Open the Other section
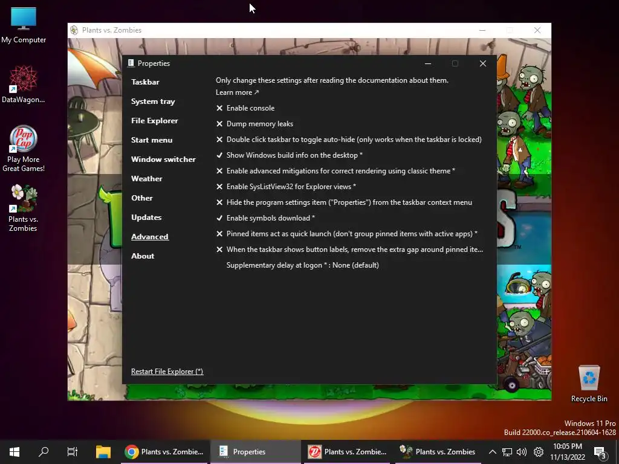Screen dimensions: 619x464 click(x=141, y=198)
